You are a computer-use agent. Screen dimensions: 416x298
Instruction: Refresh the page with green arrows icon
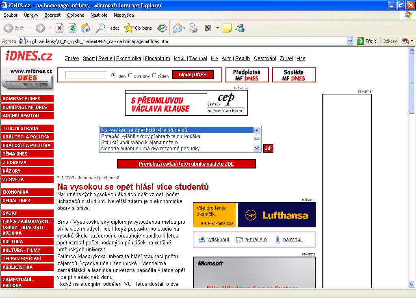pos(72,28)
